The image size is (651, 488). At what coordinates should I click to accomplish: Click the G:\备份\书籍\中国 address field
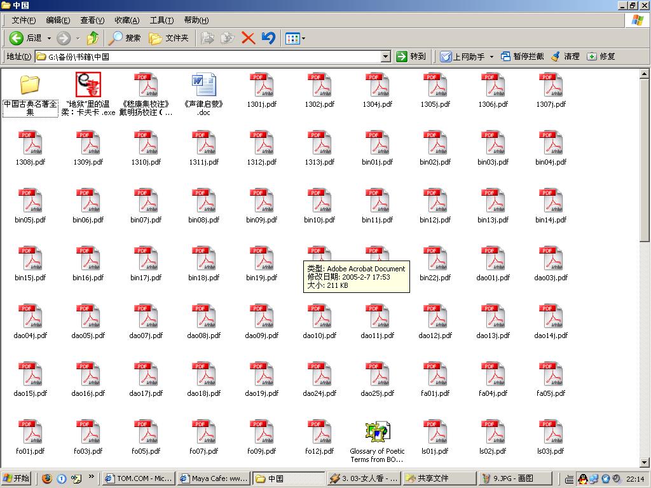[210, 57]
